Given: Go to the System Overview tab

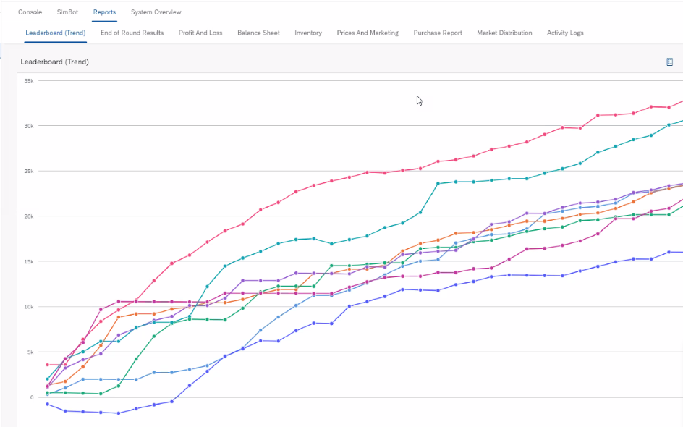Looking at the screenshot, I should (x=156, y=12).
